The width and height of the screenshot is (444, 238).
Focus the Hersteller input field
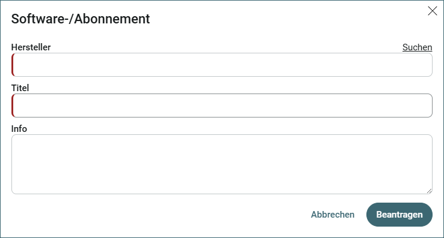[x=222, y=65]
